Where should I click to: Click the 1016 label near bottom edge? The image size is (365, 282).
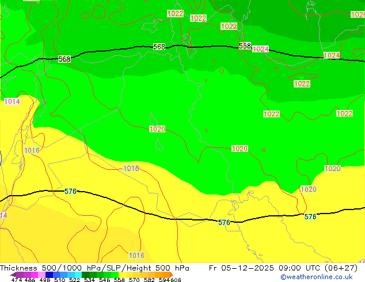pos(136,256)
